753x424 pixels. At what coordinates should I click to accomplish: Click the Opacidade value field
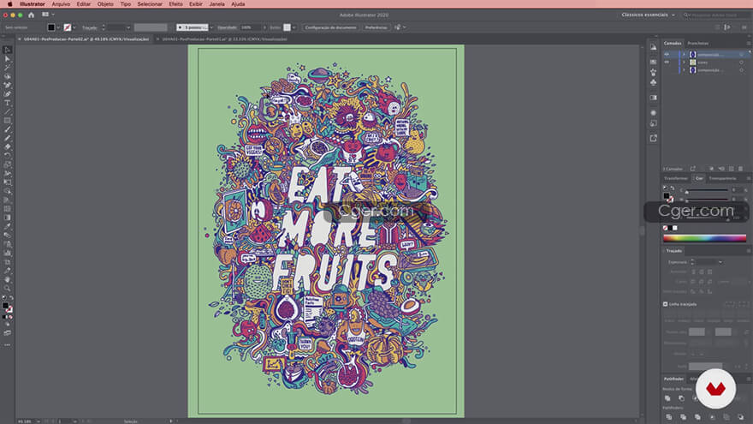[250, 27]
